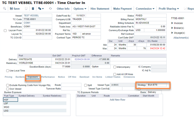Image resolution: width=194 pixels, height=119 pixels.
Task: Click the Trade Area field AG / WEST FAR EAST
Action: pos(86,26)
